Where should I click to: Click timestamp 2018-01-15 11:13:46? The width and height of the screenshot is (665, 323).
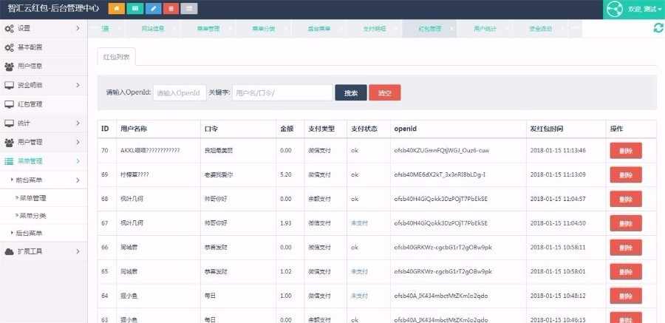click(558, 151)
